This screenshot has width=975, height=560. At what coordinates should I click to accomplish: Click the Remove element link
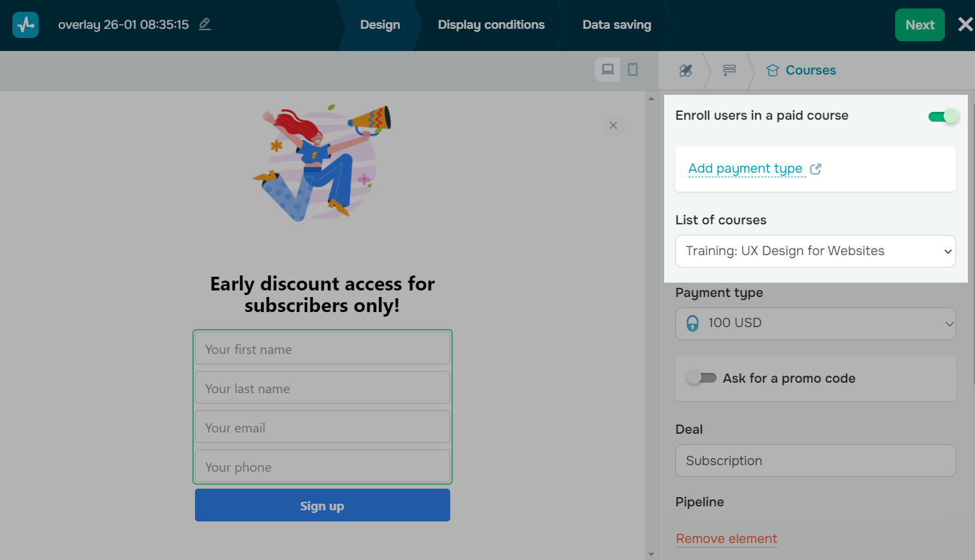[x=726, y=538]
